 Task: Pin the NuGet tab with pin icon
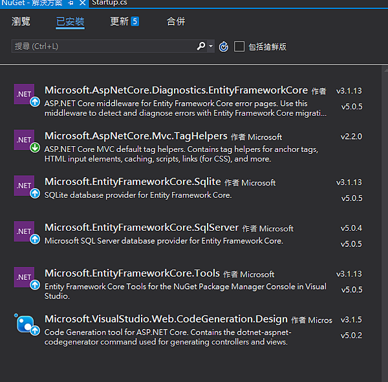pyautogui.click(x=70, y=3)
